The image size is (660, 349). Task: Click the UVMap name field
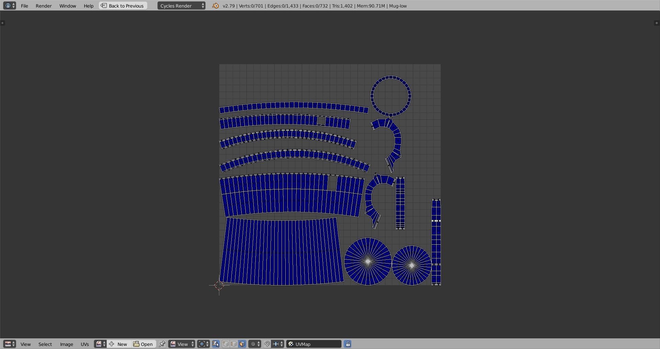(x=314, y=344)
